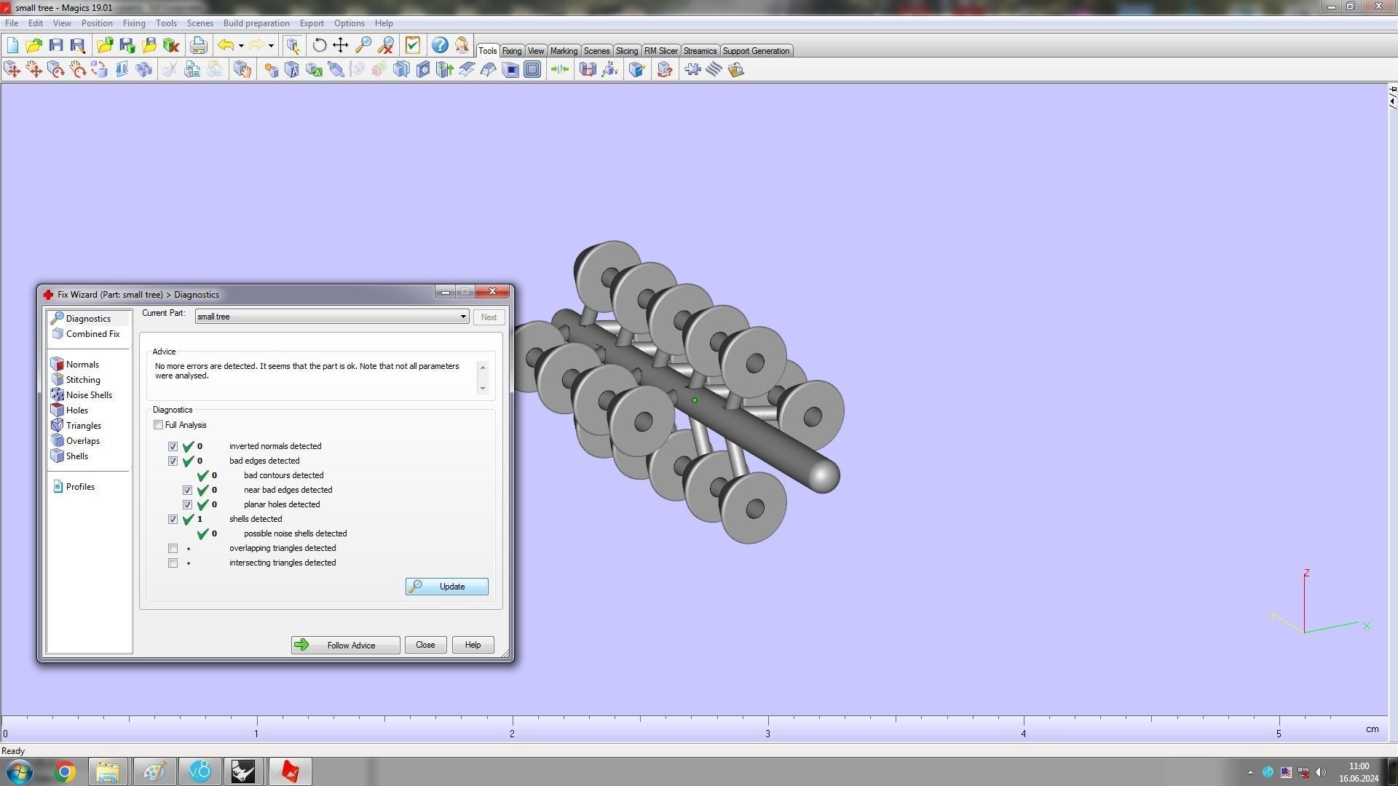The height and width of the screenshot is (786, 1398).
Task: Open the Fix Wizard clipboard-check icon
Action: click(413, 45)
